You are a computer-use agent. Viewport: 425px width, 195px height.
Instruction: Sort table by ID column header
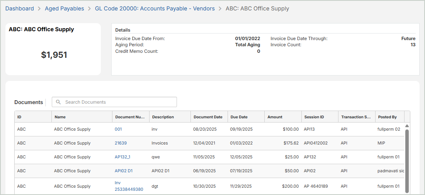19,117
